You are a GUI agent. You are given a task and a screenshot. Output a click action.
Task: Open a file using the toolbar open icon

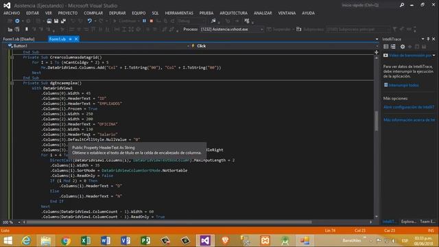pyautogui.click(x=49, y=21)
